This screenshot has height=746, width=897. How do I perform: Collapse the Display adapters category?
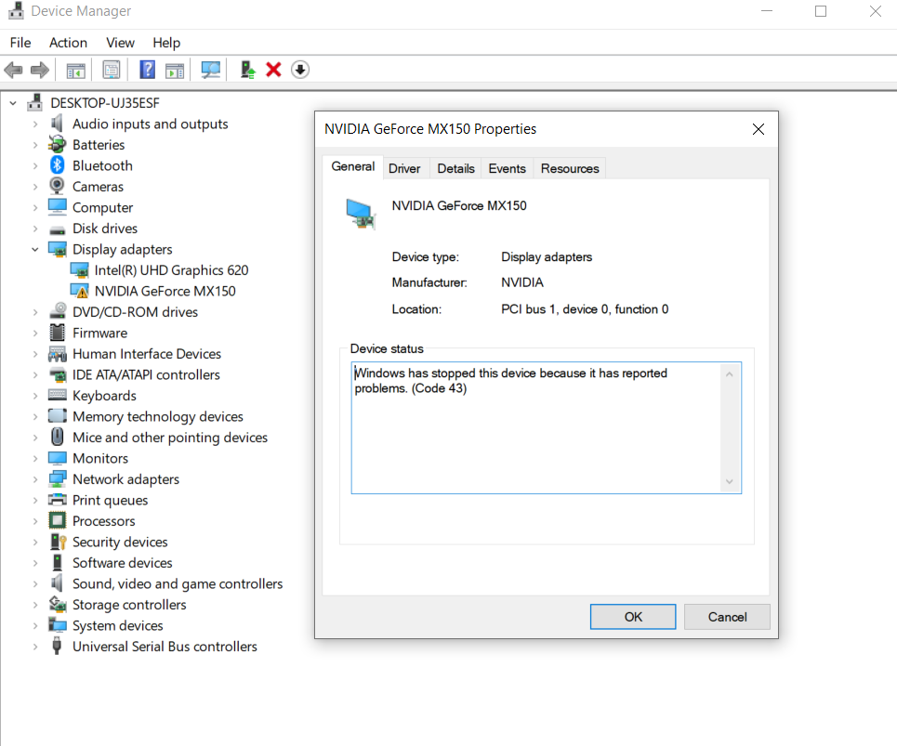pyautogui.click(x=35, y=249)
